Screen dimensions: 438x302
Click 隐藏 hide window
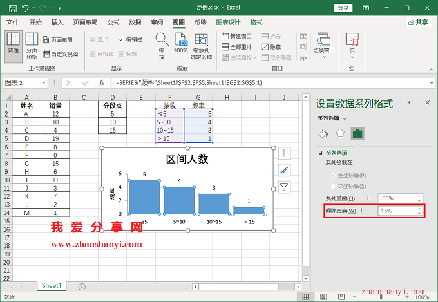[271, 47]
